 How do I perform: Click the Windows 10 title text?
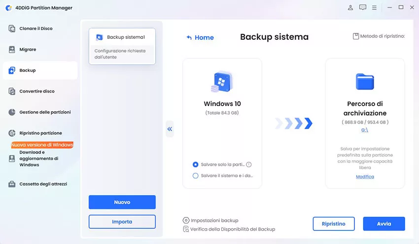tap(222, 104)
